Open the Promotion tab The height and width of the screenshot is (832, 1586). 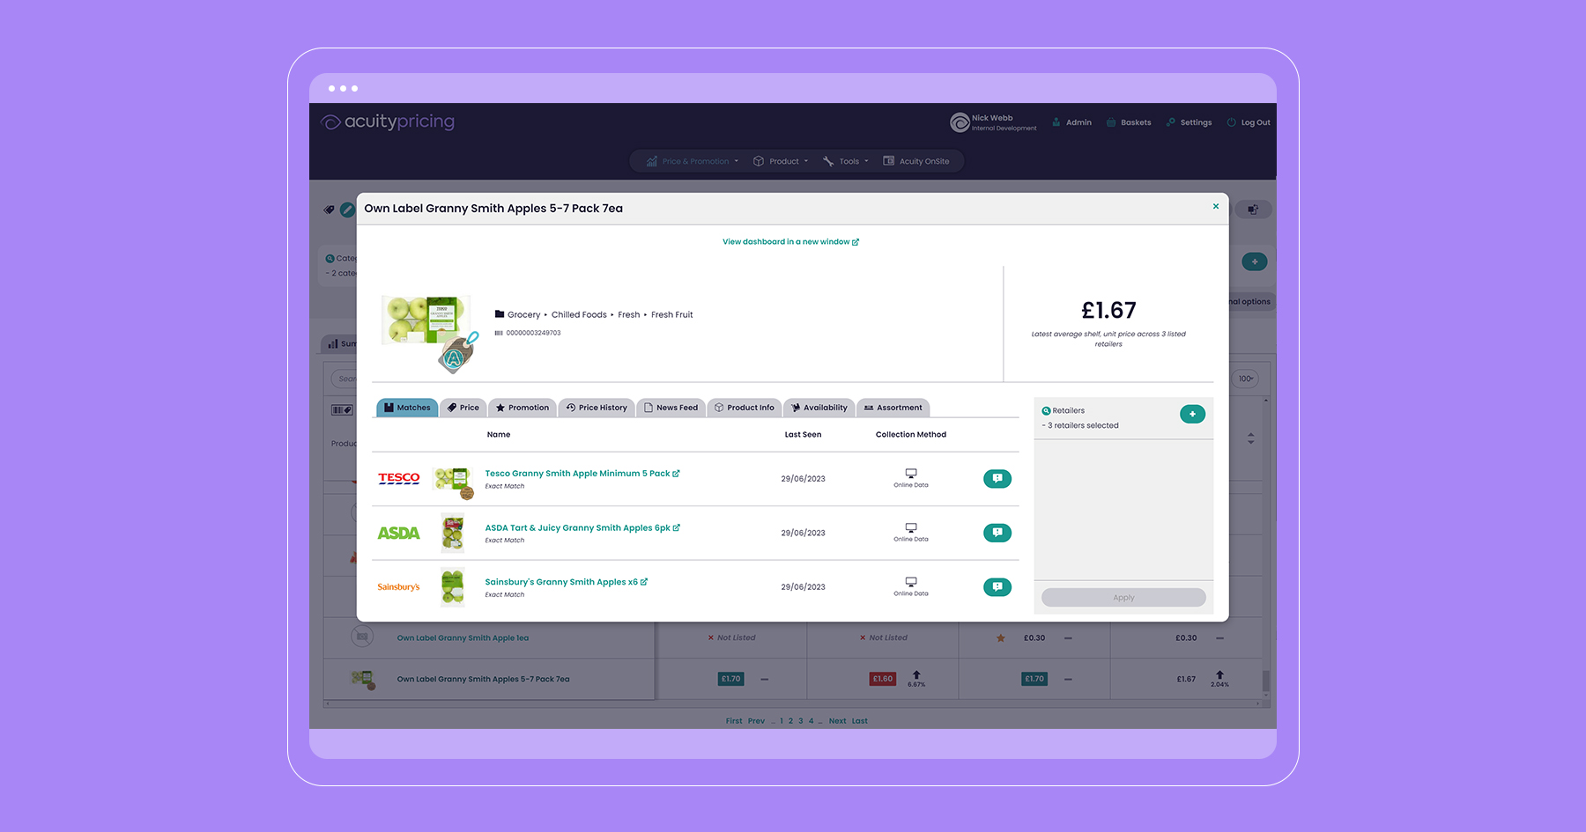[522, 408]
